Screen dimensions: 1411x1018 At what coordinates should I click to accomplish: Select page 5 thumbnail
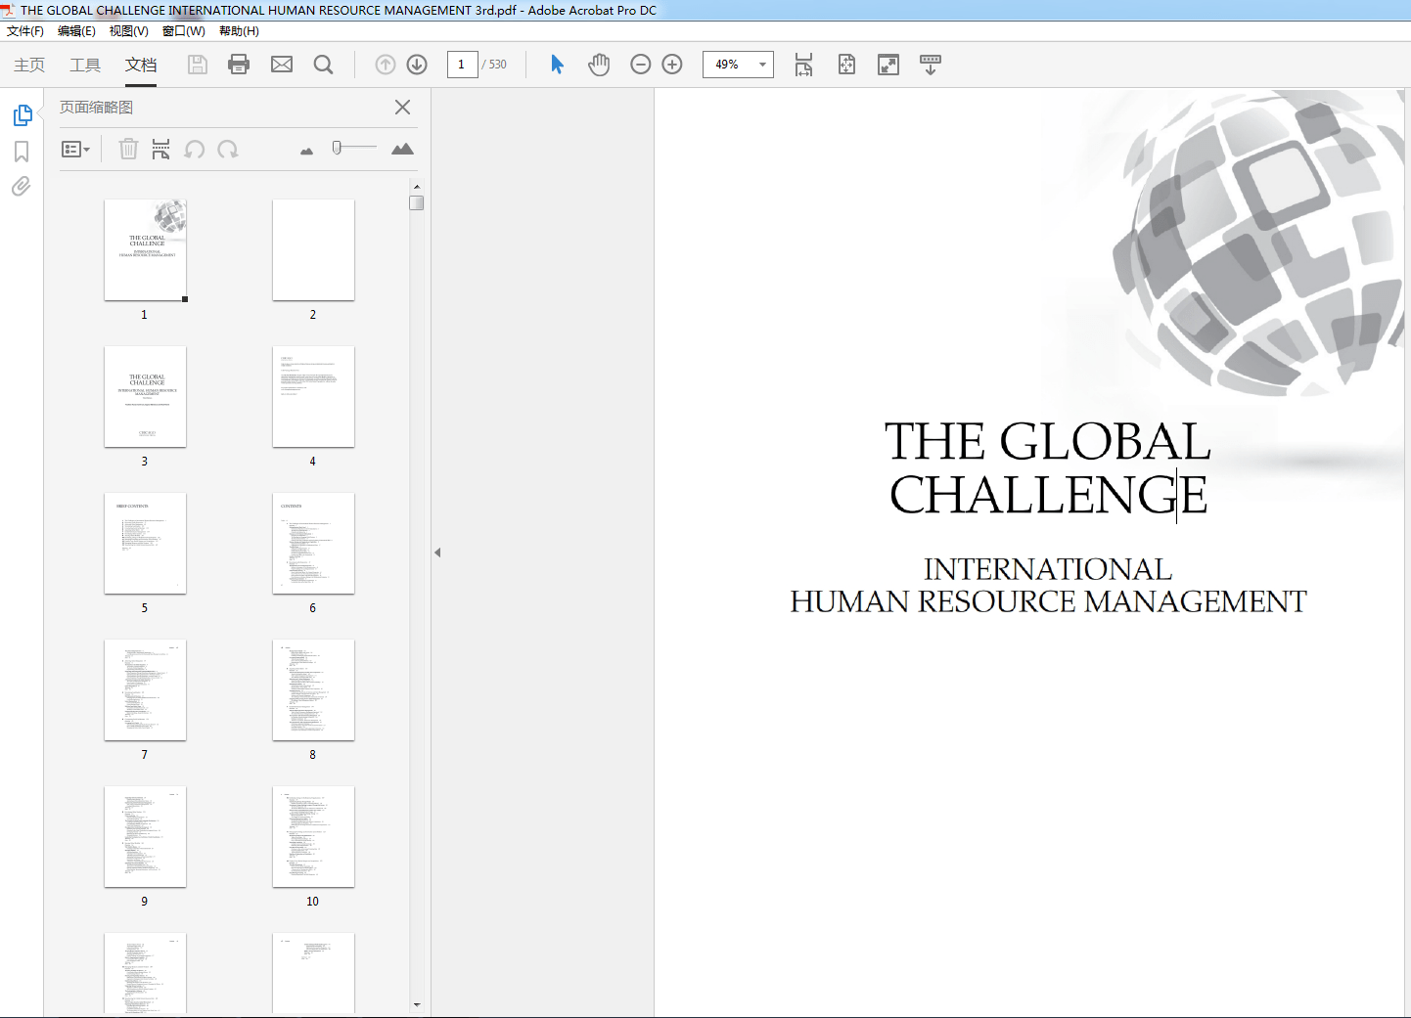[x=146, y=544]
